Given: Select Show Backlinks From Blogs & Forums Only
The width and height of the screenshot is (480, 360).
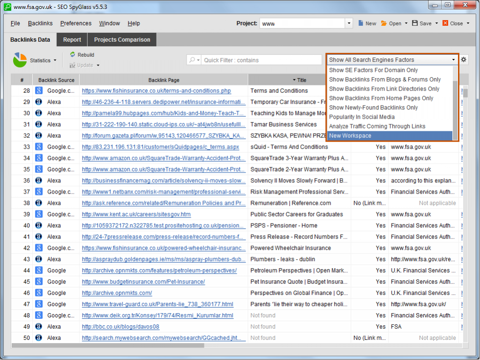Looking at the screenshot, I should click(390, 80).
